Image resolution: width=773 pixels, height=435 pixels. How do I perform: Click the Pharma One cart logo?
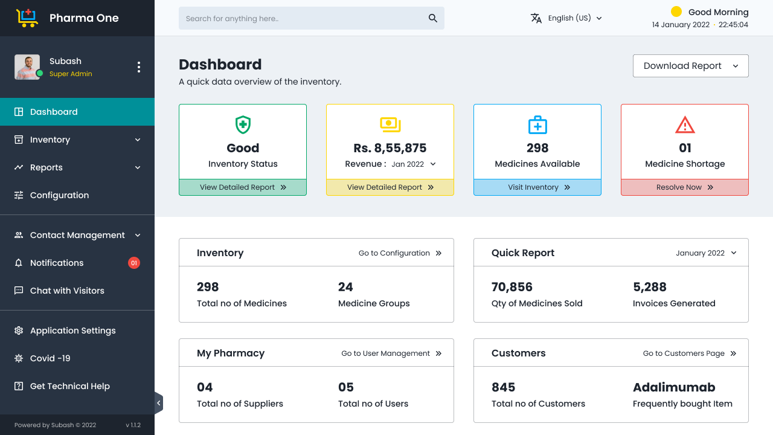click(x=27, y=18)
